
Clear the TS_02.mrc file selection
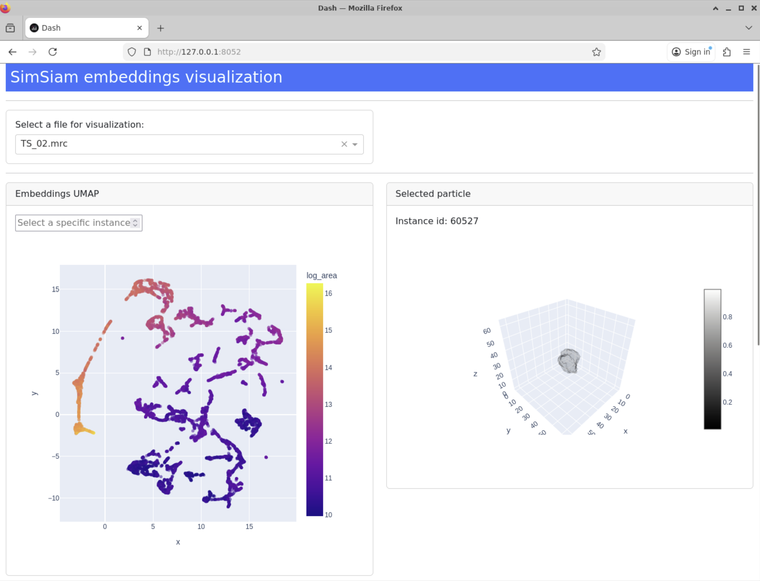click(x=344, y=144)
